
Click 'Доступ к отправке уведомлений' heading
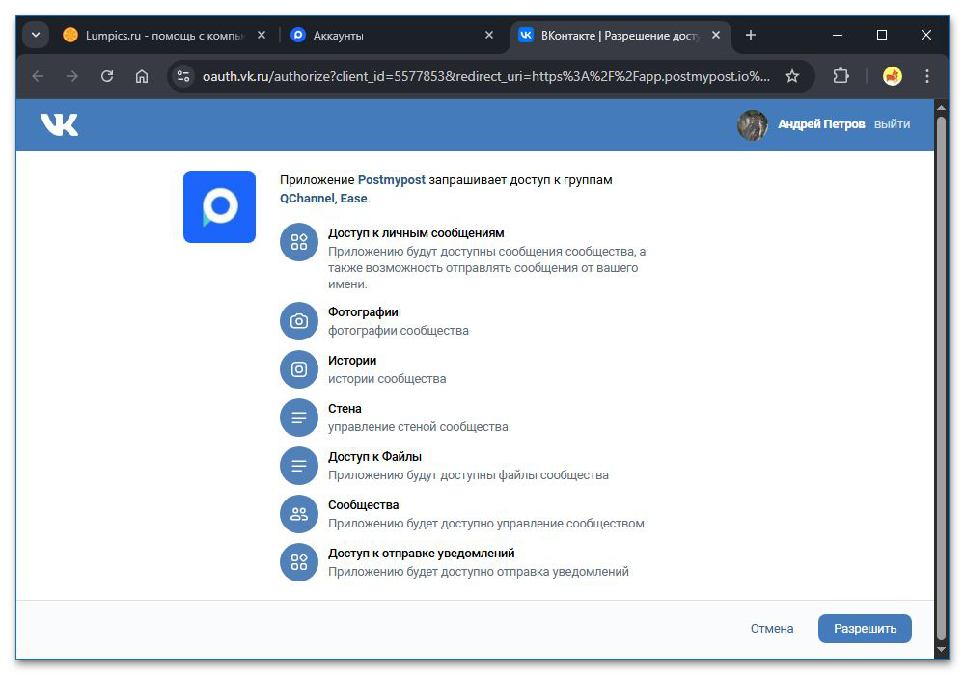point(422,553)
